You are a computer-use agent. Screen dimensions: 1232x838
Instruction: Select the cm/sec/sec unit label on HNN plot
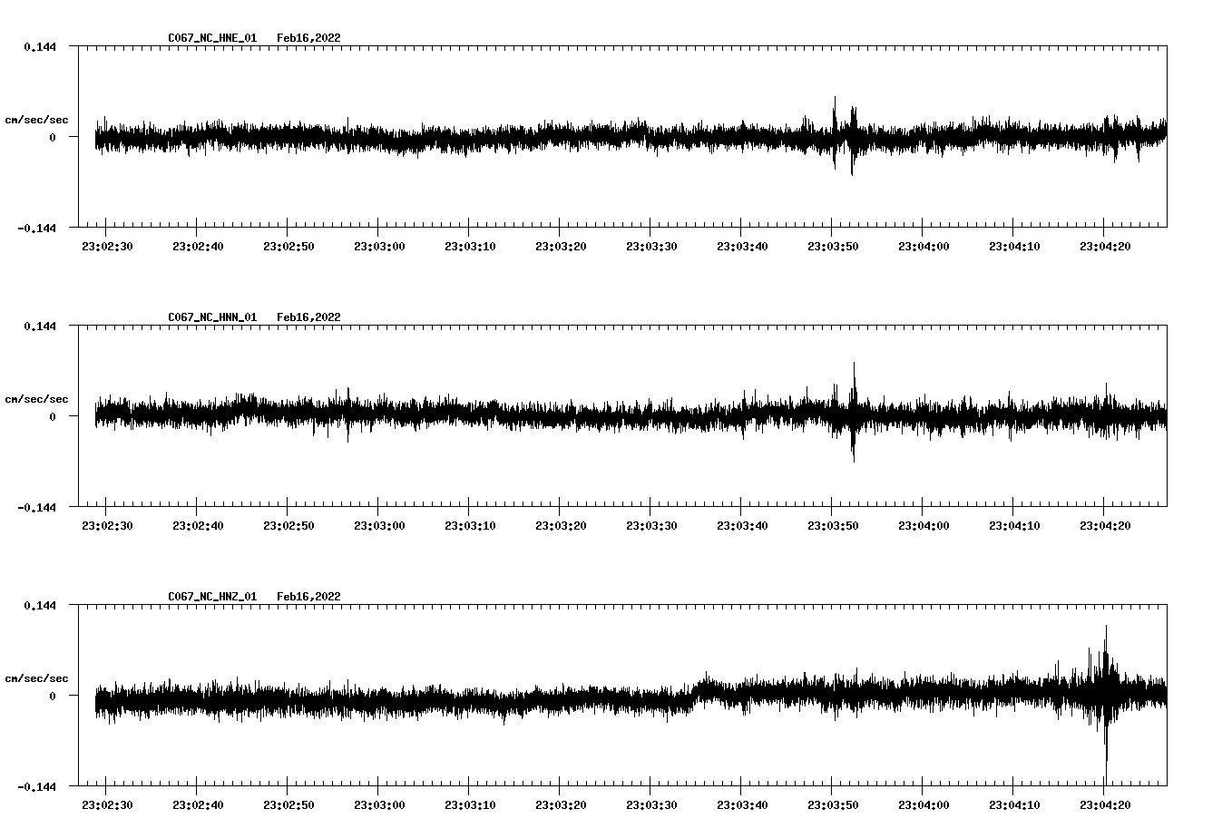pos(36,399)
